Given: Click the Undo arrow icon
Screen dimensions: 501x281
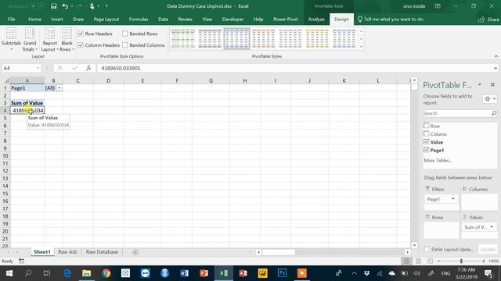Looking at the screenshot, I should [x=65, y=6].
